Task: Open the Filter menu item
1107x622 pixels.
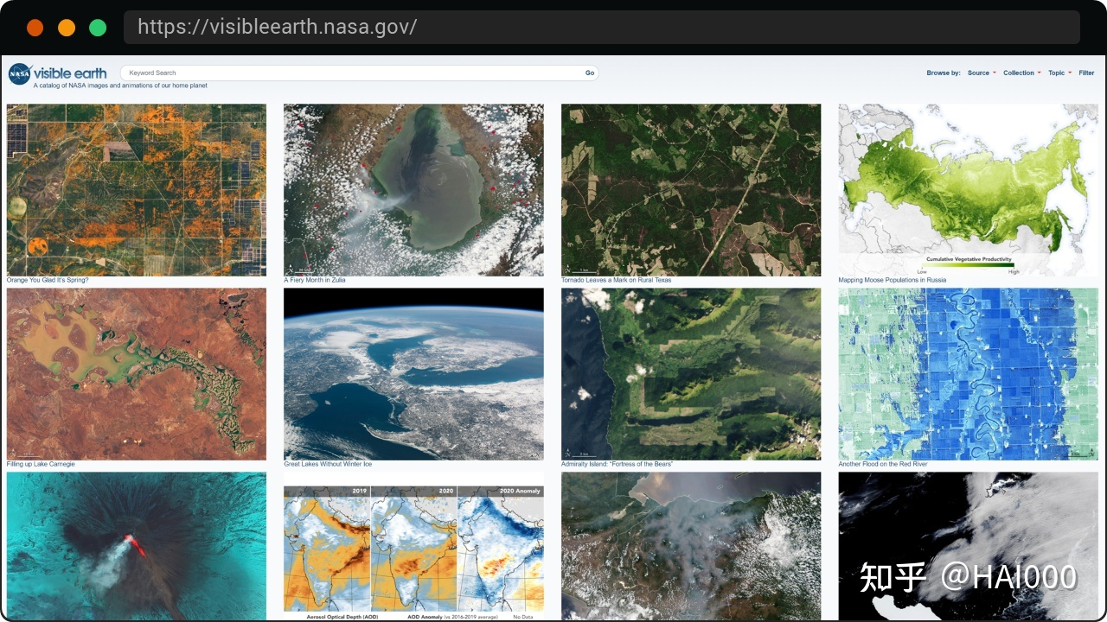Action: pyautogui.click(x=1086, y=73)
